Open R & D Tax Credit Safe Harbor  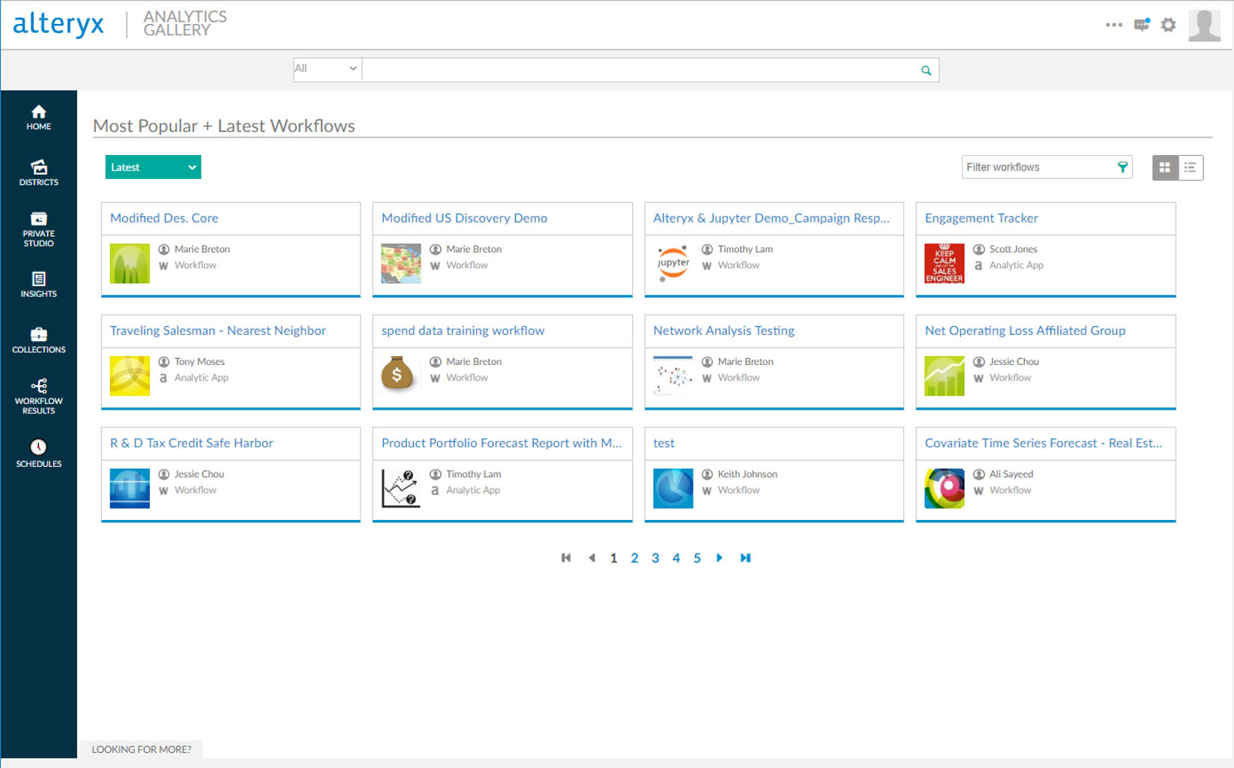tap(191, 443)
